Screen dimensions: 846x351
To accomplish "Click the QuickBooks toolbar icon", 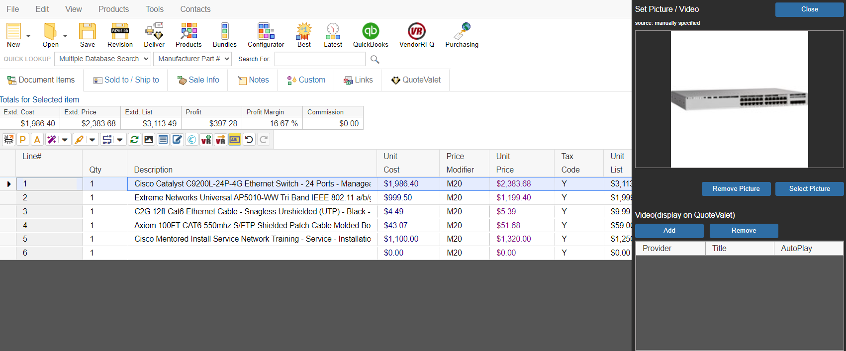I will click(370, 35).
